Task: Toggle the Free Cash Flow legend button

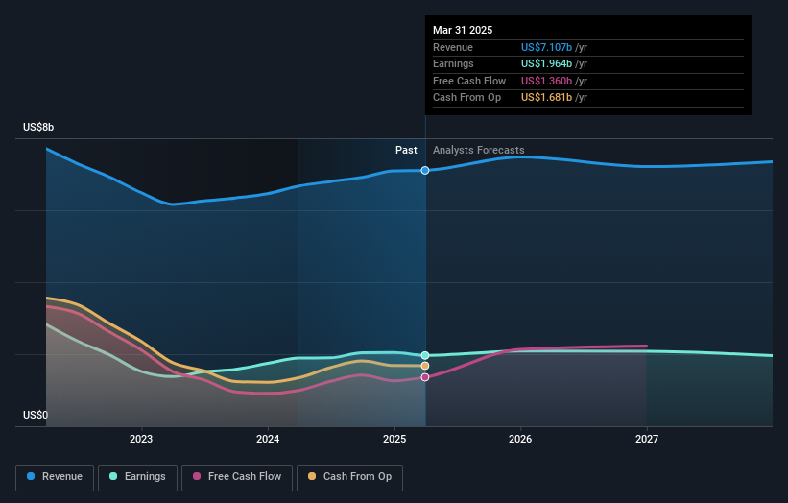Action: coord(237,477)
